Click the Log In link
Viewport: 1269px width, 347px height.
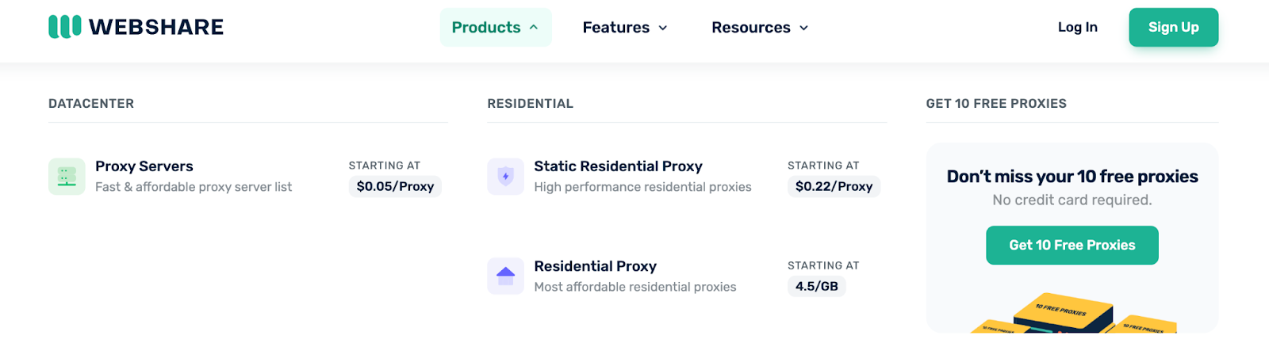(x=1077, y=27)
